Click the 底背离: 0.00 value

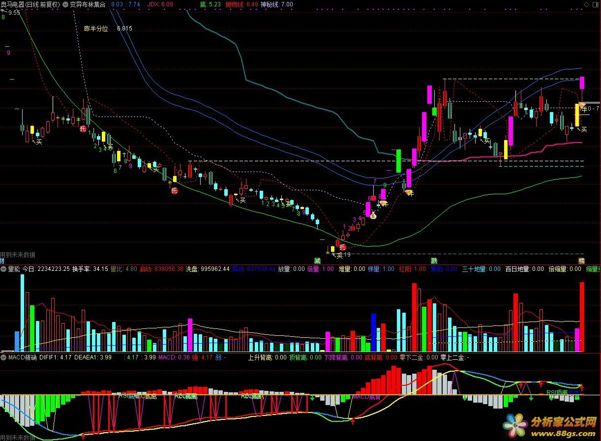pyautogui.click(x=381, y=357)
